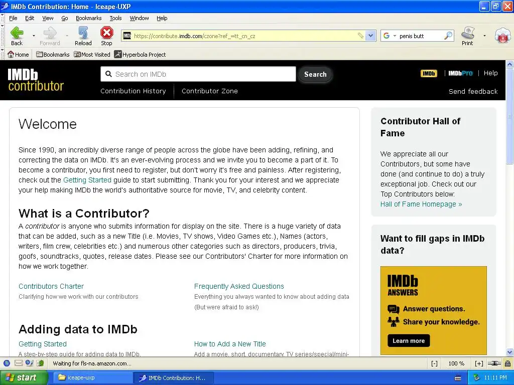This screenshot has width=514, height=385.
Task: Click the search magnifier in browser search box
Action: (448, 36)
